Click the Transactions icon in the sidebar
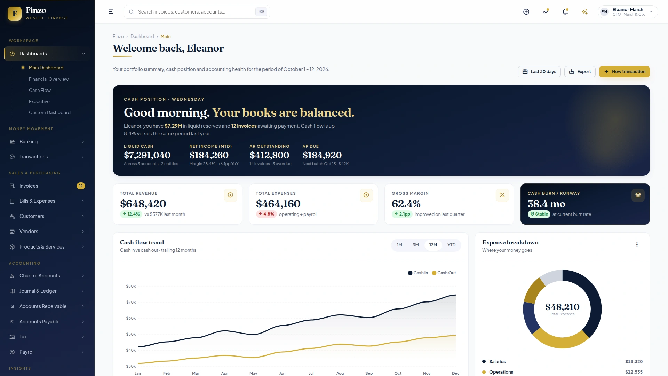The width and height of the screenshot is (668, 376). (12, 157)
